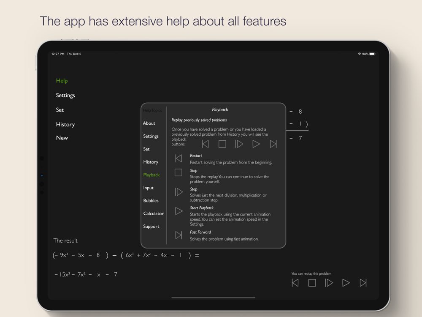
Task: Show the Calculator help topic
Action: click(153, 213)
